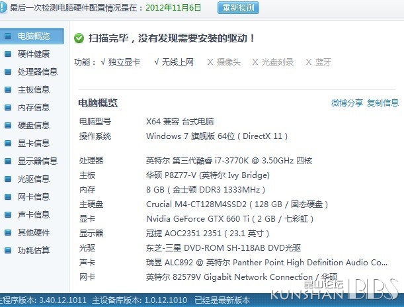Click the 复制信息 copy info link
This screenshot has width=404, height=307.
click(x=383, y=103)
